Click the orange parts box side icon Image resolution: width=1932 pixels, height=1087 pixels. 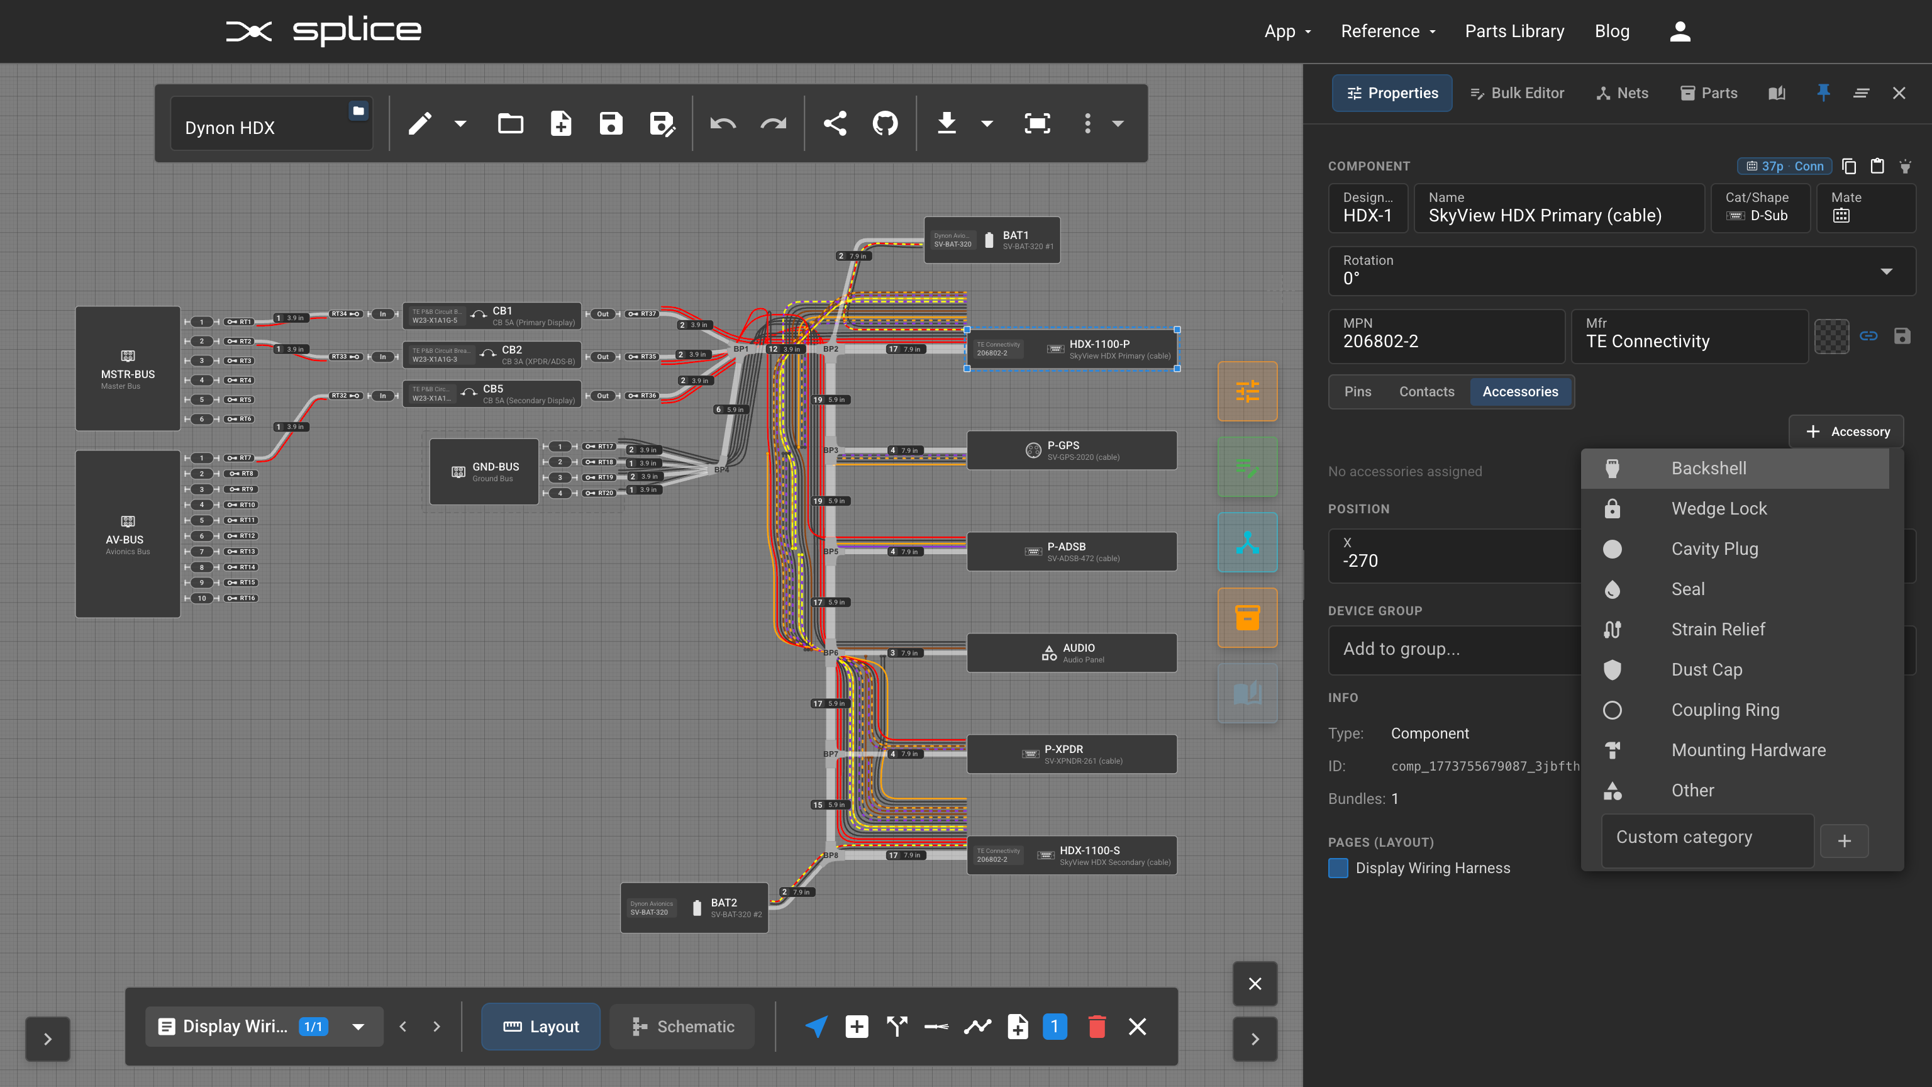(x=1247, y=617)
